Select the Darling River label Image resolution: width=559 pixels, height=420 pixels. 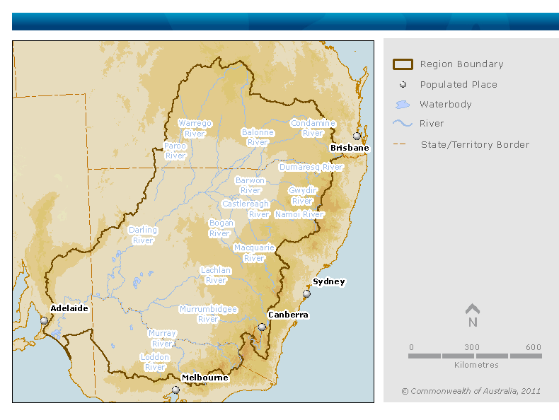143,235
